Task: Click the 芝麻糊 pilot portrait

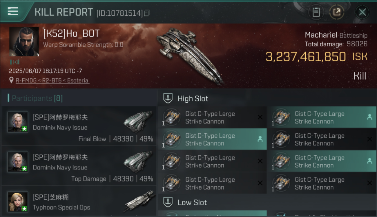Action: (x=18, y=202)
